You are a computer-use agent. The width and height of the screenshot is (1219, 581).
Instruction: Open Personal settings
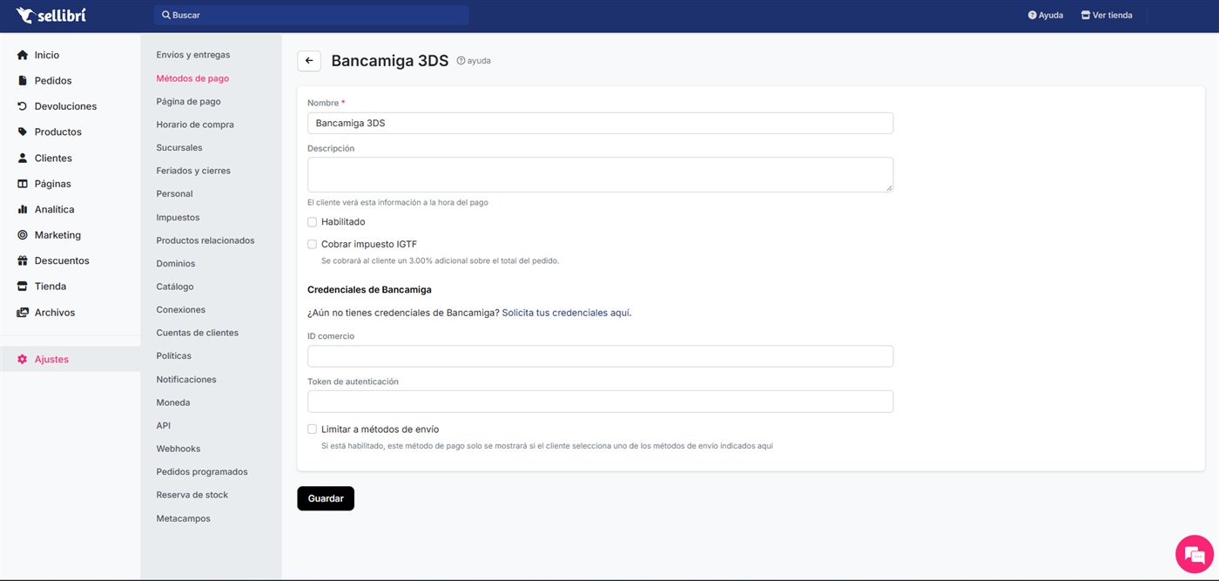coord(174,193)
